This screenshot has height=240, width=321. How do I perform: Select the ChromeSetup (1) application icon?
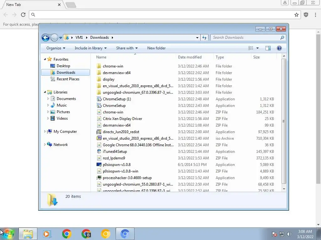click(x=99, y=99)
